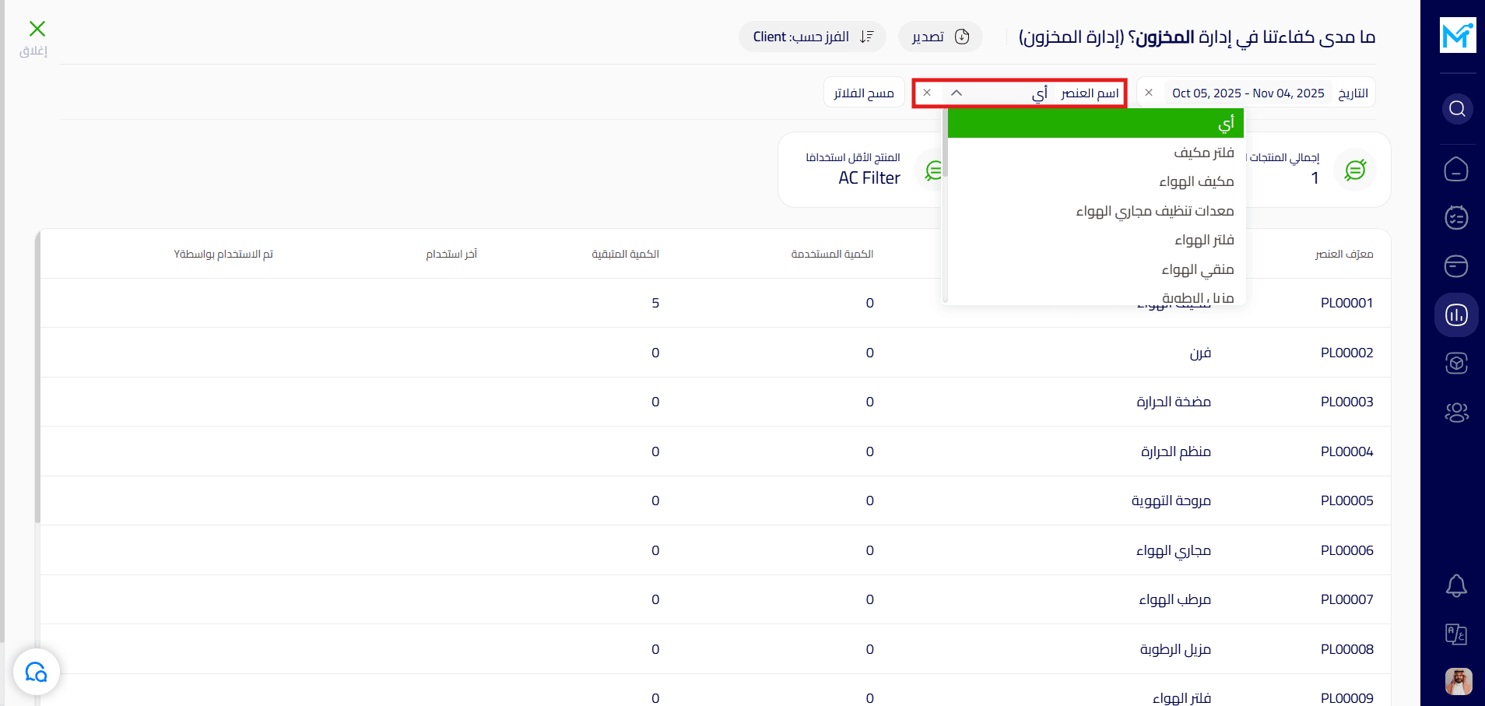Image resolution: width=1485 pixels, height=706 pixels.
Task: Open the sort by Client dropdown
Action: pyautogui.click(x=813, y=37)
